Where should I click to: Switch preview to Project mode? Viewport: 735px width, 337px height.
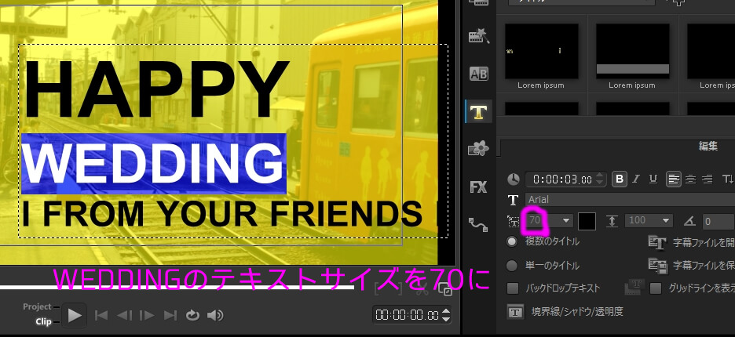[37, 306]
